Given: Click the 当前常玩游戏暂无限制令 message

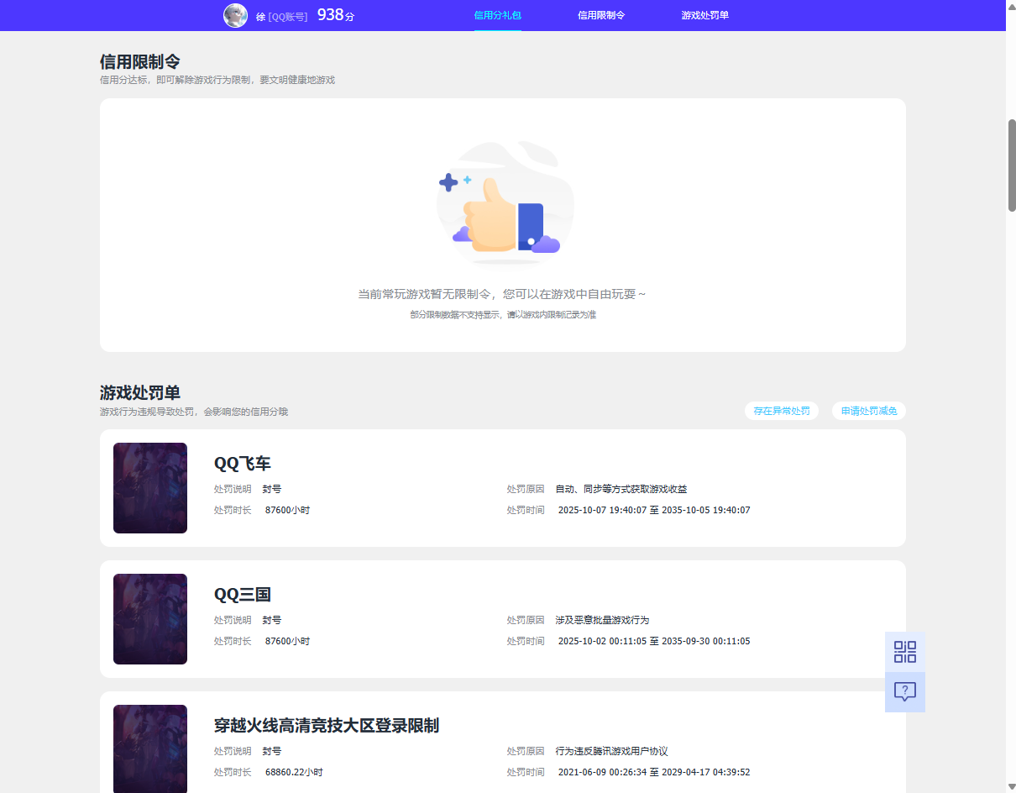Looking at the screenshot, I should 502,294.
